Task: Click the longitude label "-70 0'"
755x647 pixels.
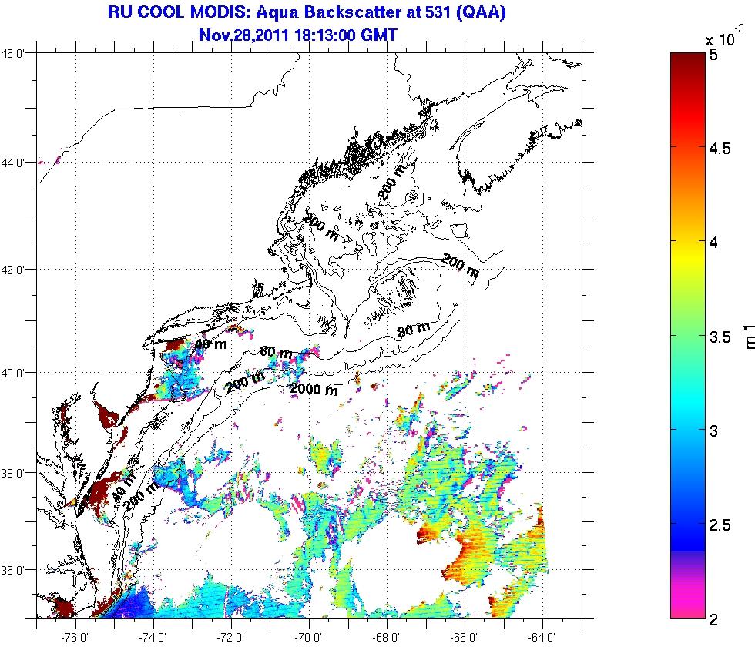Action: click(x=308, y=638)
